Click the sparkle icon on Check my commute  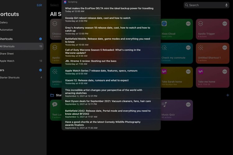164,48
